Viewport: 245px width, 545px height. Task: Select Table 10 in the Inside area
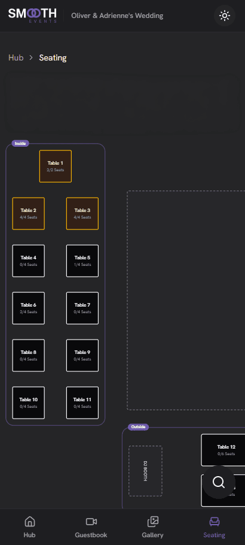pos(29,402)
